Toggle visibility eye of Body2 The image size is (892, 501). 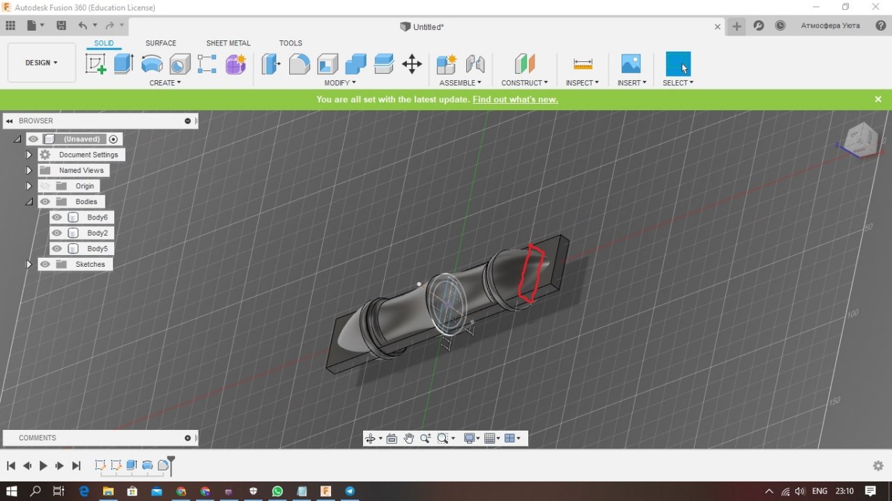[x=57, y=233]
